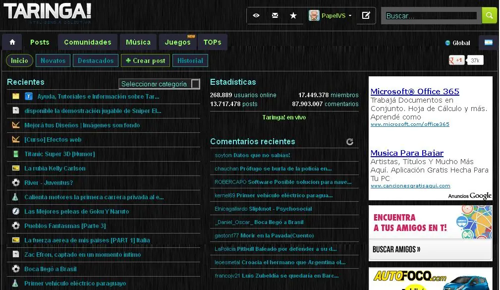Image resolution: width=500 pixels, height=290 pixels.
Task: Open messages envelope icon
Action: 275,15
